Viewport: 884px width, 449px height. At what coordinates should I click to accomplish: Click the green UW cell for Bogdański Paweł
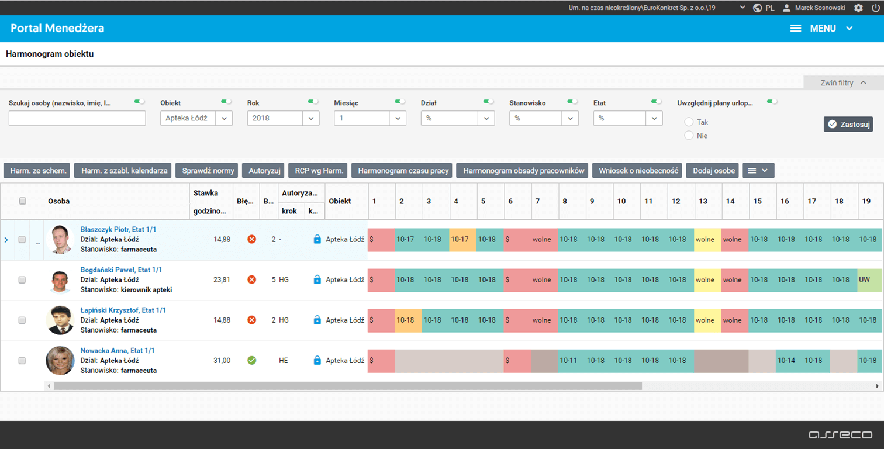(x=871, y=280)
